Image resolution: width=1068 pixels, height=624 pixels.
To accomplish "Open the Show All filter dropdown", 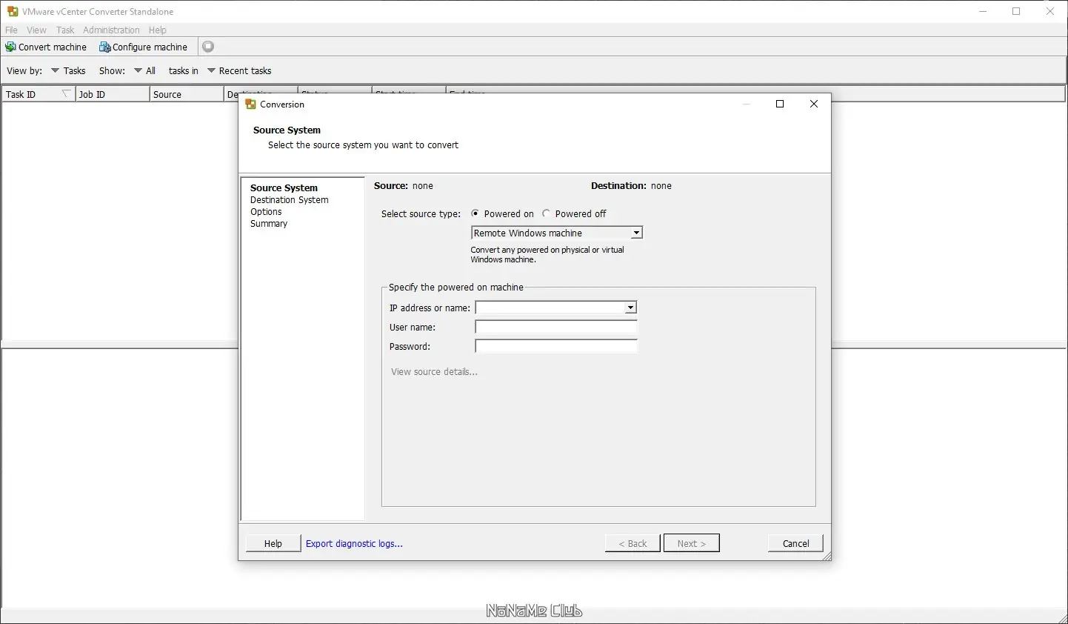I will (x=144, y=70).
